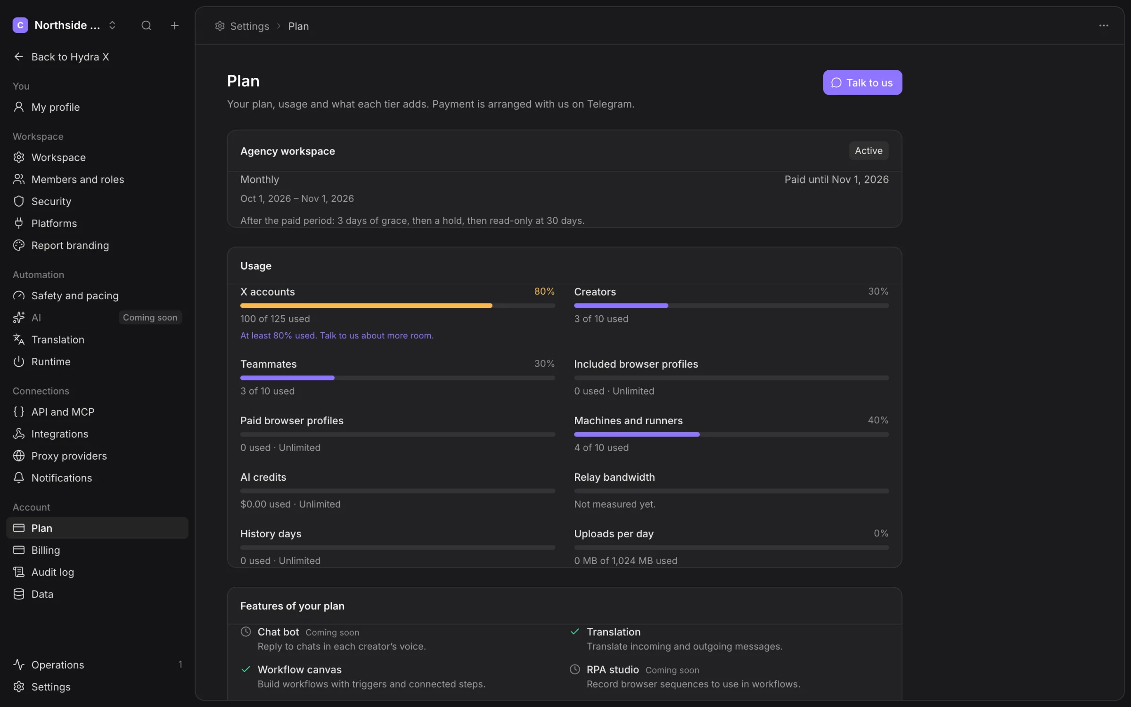Click the AI sparkles icon
The width and height of the screenshot is (1131, 707).
click(19, 318)
